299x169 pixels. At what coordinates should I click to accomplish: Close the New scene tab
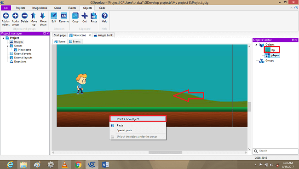coord(90,35)
